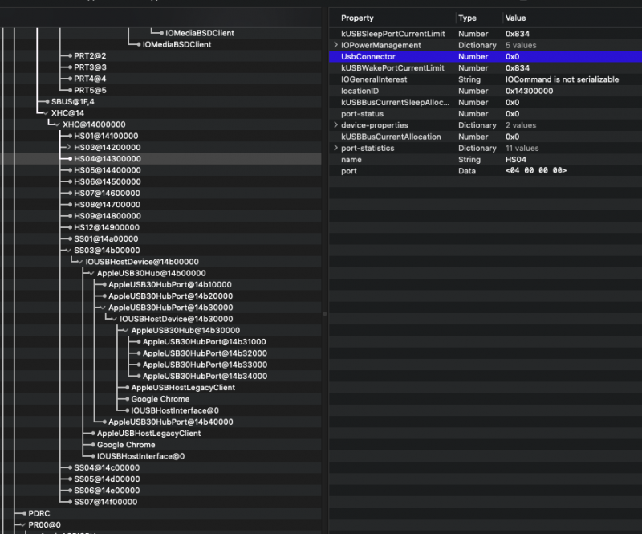Select the kUSBWakePortCurrentLimit property row
The image size is (642, 534).
[392, 68]
